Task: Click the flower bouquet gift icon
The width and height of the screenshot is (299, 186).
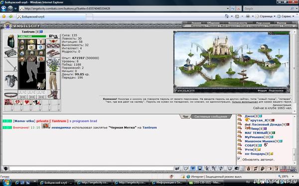Action: tap(53, 64)
